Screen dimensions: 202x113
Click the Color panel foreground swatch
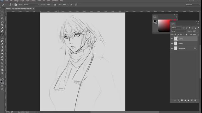tap(155, 21)
